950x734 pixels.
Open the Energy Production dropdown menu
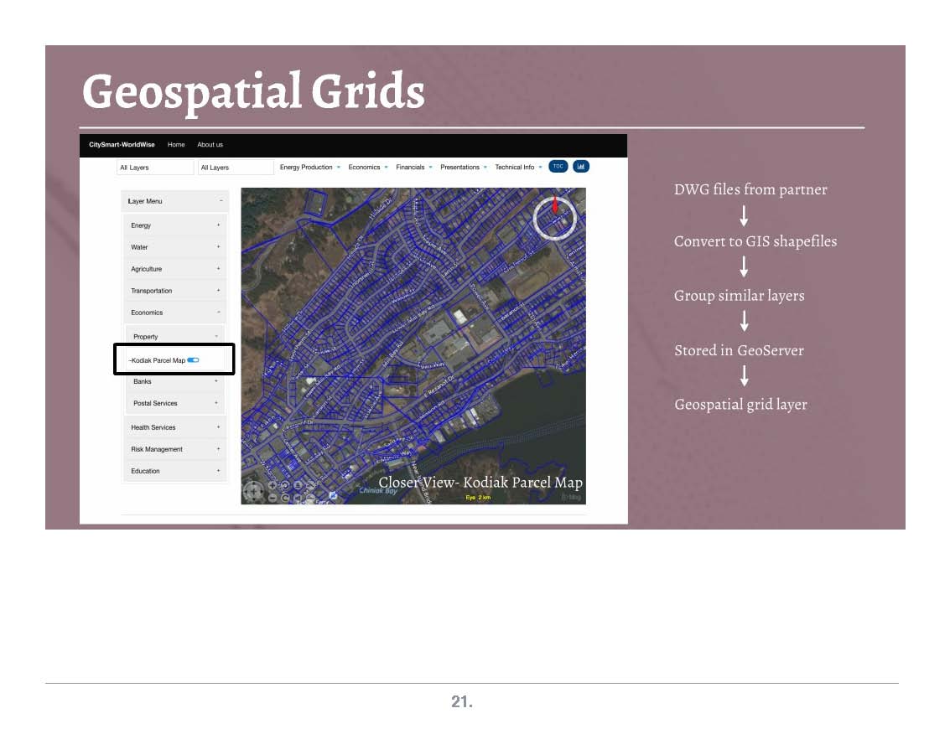tap(309, 168)
